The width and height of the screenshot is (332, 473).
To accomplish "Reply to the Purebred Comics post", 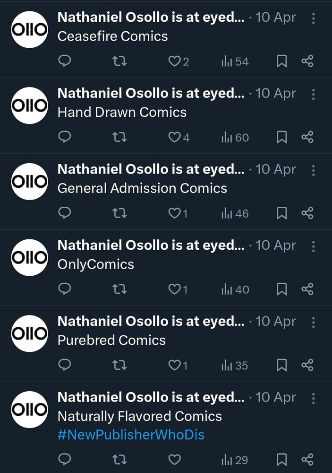I will pyautogui.click(x=65, y=365).
